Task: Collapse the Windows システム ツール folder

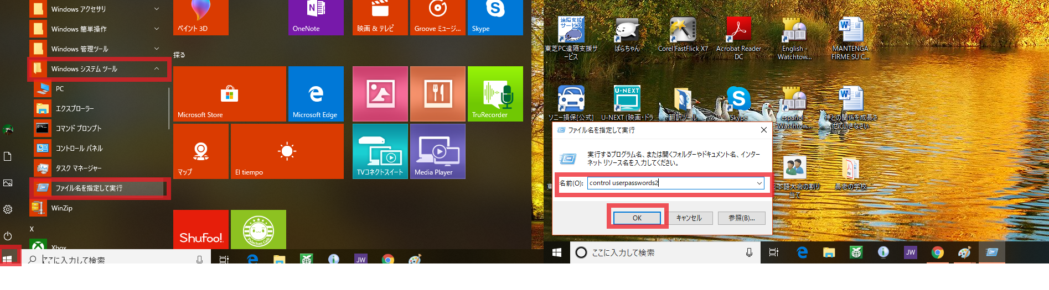Action: [100, 68]
